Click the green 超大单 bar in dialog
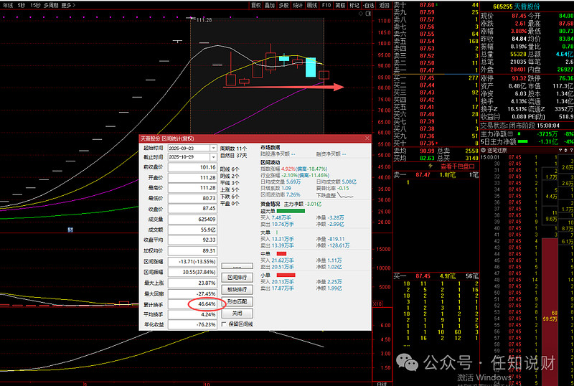574x386 pixels. 291,211
